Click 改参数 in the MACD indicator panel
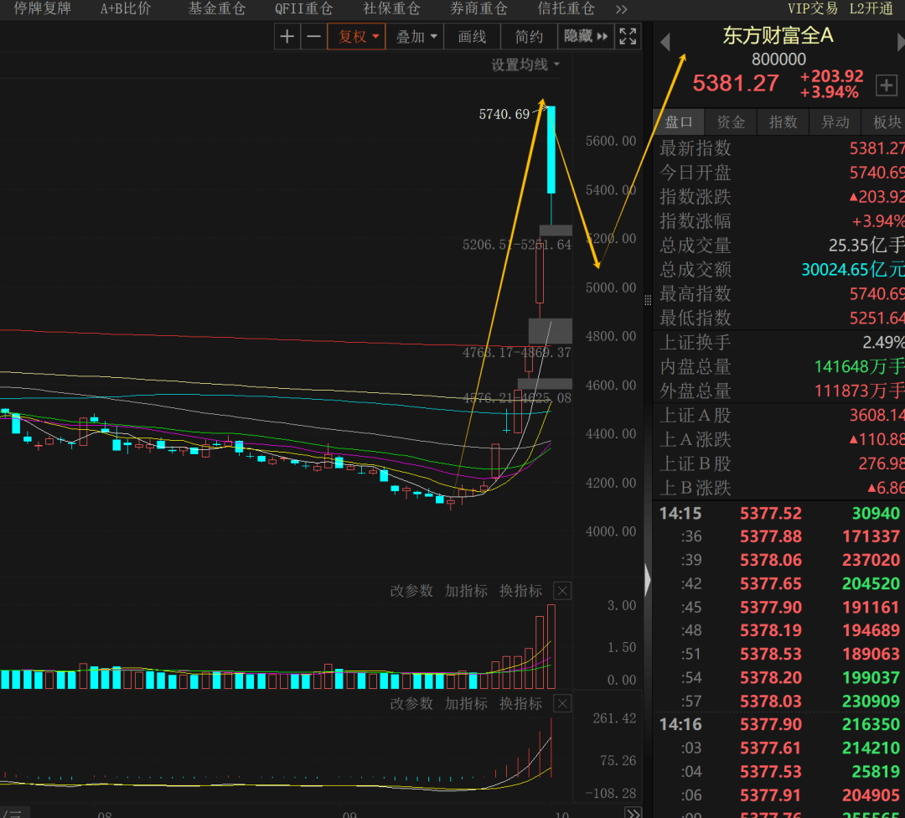Viewport: 905px width, 818px height. tap(411, 704)
